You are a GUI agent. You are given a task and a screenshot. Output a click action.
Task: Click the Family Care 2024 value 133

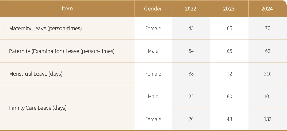[267, 119]
